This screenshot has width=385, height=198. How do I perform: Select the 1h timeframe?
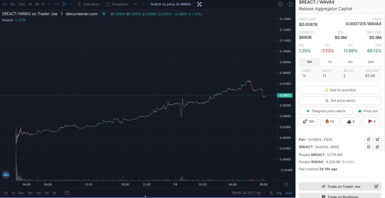click(30, 4)
